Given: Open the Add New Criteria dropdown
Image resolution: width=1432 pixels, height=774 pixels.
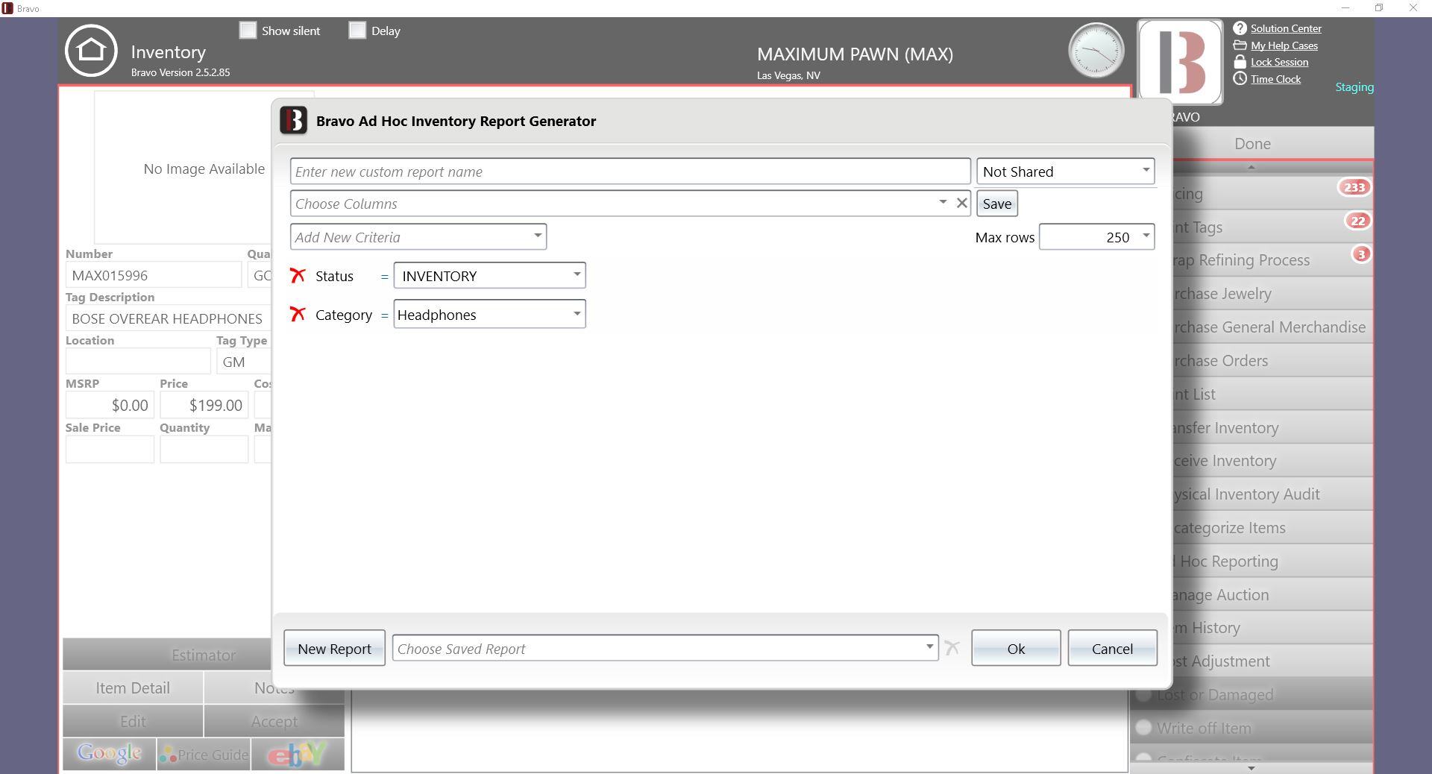Looking at the screenshot, I should click(418, 237).
